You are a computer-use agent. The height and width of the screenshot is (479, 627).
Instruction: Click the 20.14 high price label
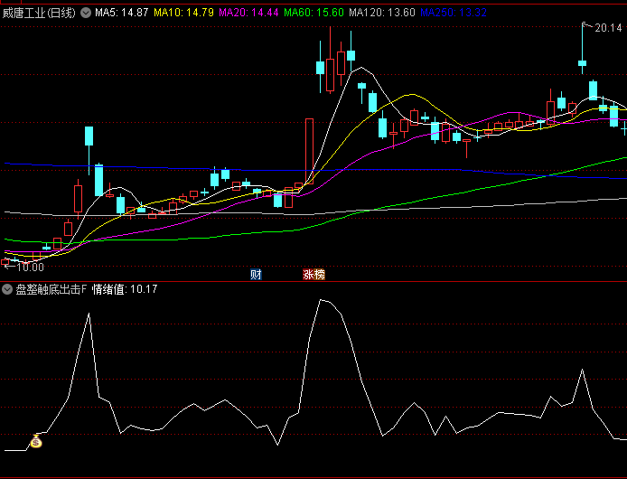(x=608, y=28)
